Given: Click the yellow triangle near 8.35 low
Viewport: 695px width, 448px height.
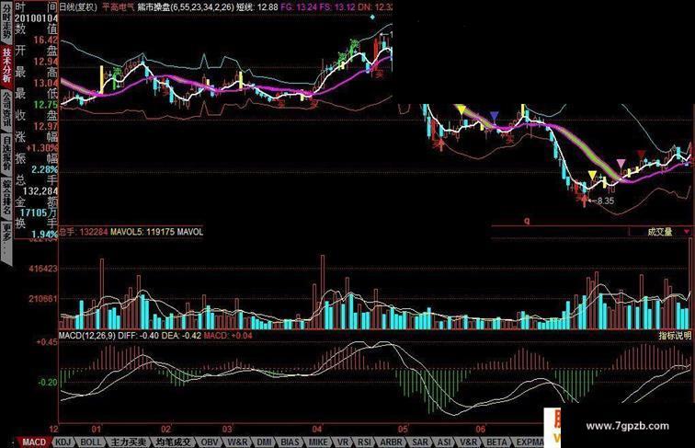Looking at the screenshot, I should pyautogui.click(x=593, y=175).
